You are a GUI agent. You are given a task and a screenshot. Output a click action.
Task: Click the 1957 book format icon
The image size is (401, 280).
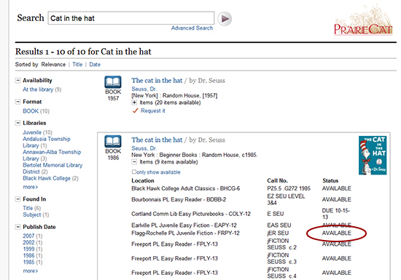click(x=113, y=82)
